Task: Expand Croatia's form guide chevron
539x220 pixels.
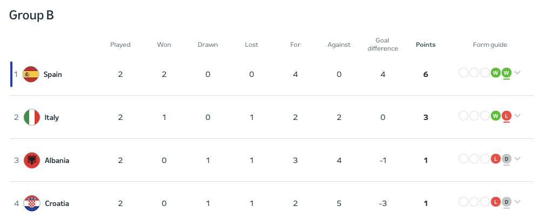Action: (517, 202)
